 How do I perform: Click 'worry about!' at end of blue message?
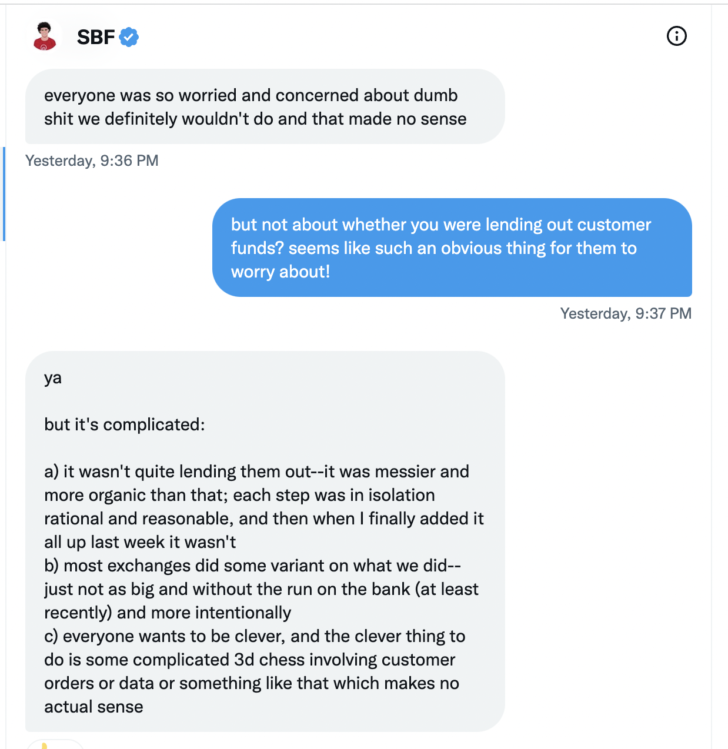coord(280,272)
